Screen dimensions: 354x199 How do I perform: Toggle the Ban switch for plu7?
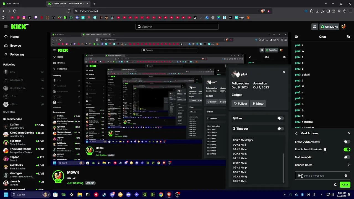(x=280, y=118)
